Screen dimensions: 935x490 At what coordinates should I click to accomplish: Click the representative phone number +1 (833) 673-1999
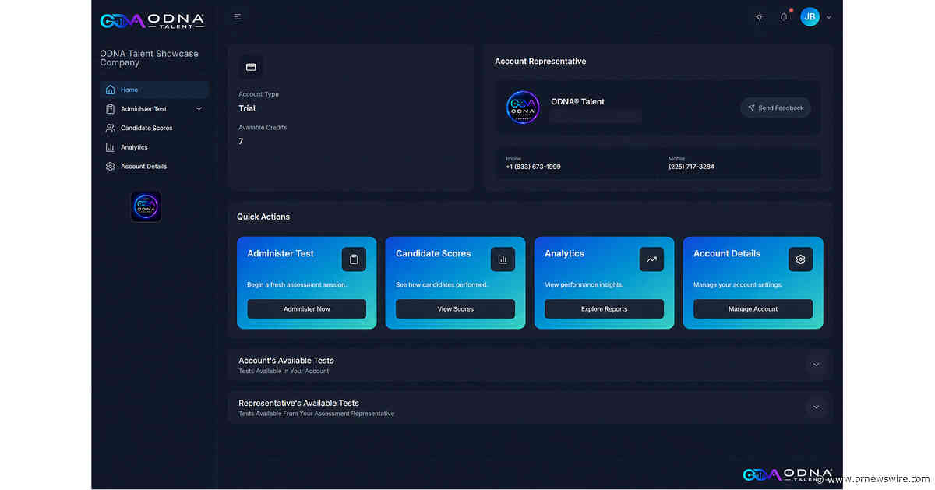click(533, 167)
